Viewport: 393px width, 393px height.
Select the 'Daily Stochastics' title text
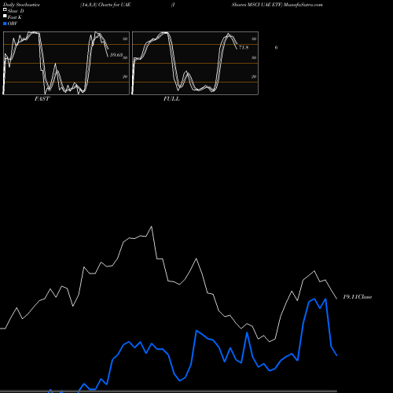21,5
